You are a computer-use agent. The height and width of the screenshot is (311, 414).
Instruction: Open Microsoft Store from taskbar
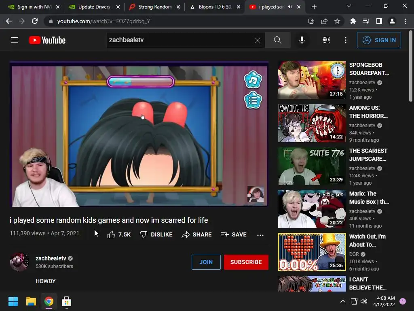67,301
